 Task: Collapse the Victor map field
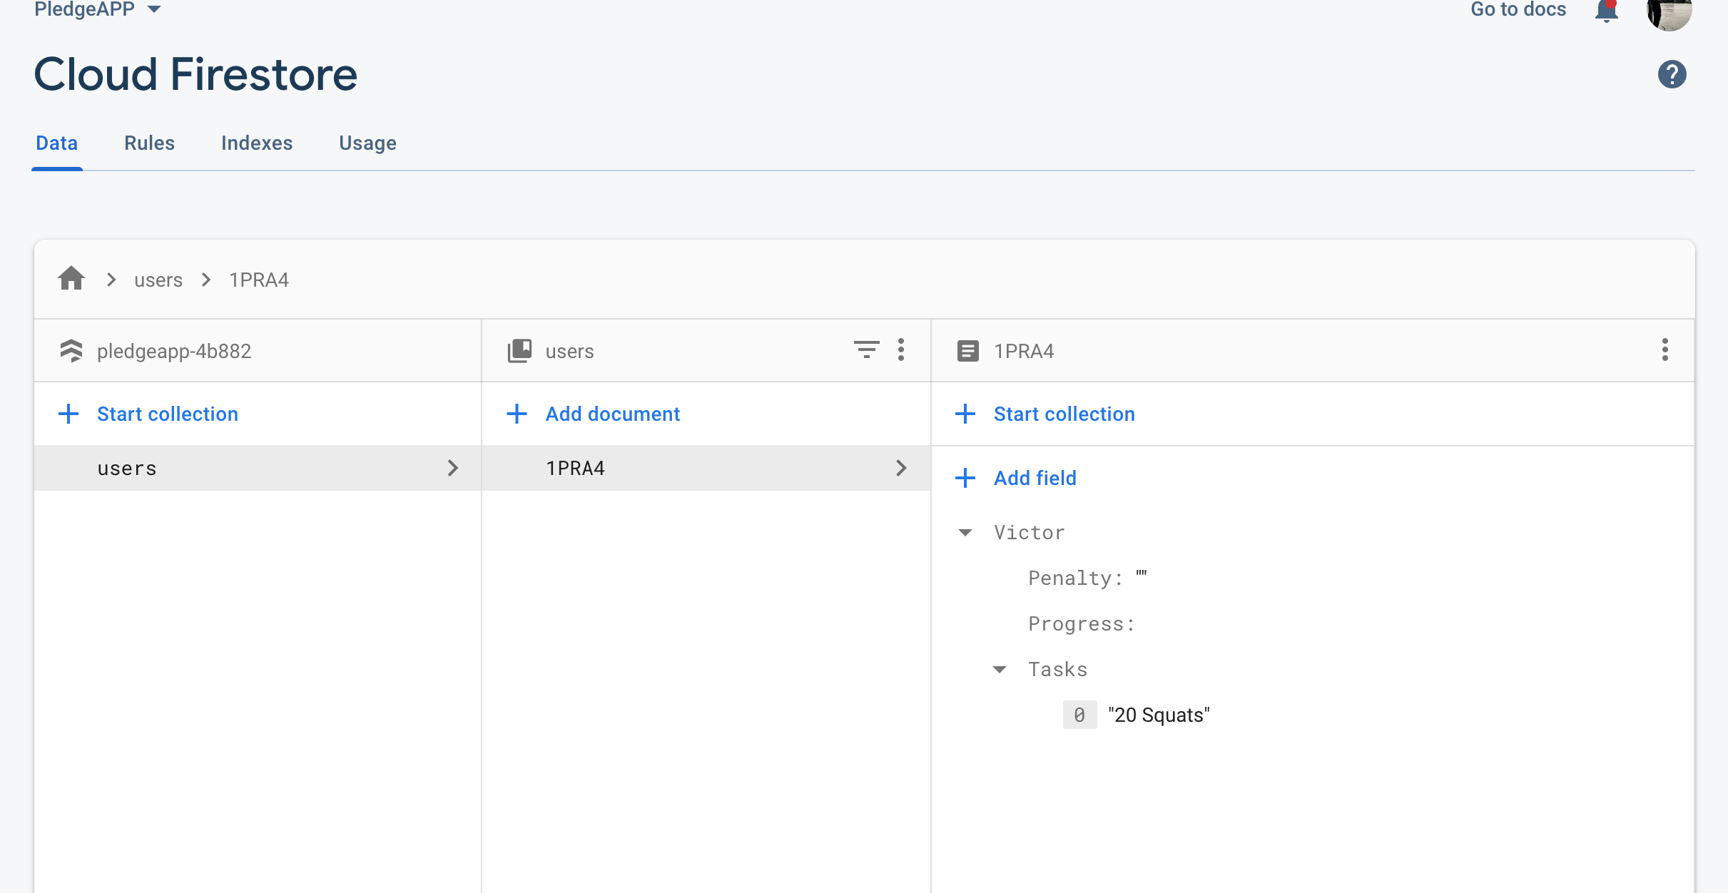[965, 532]
